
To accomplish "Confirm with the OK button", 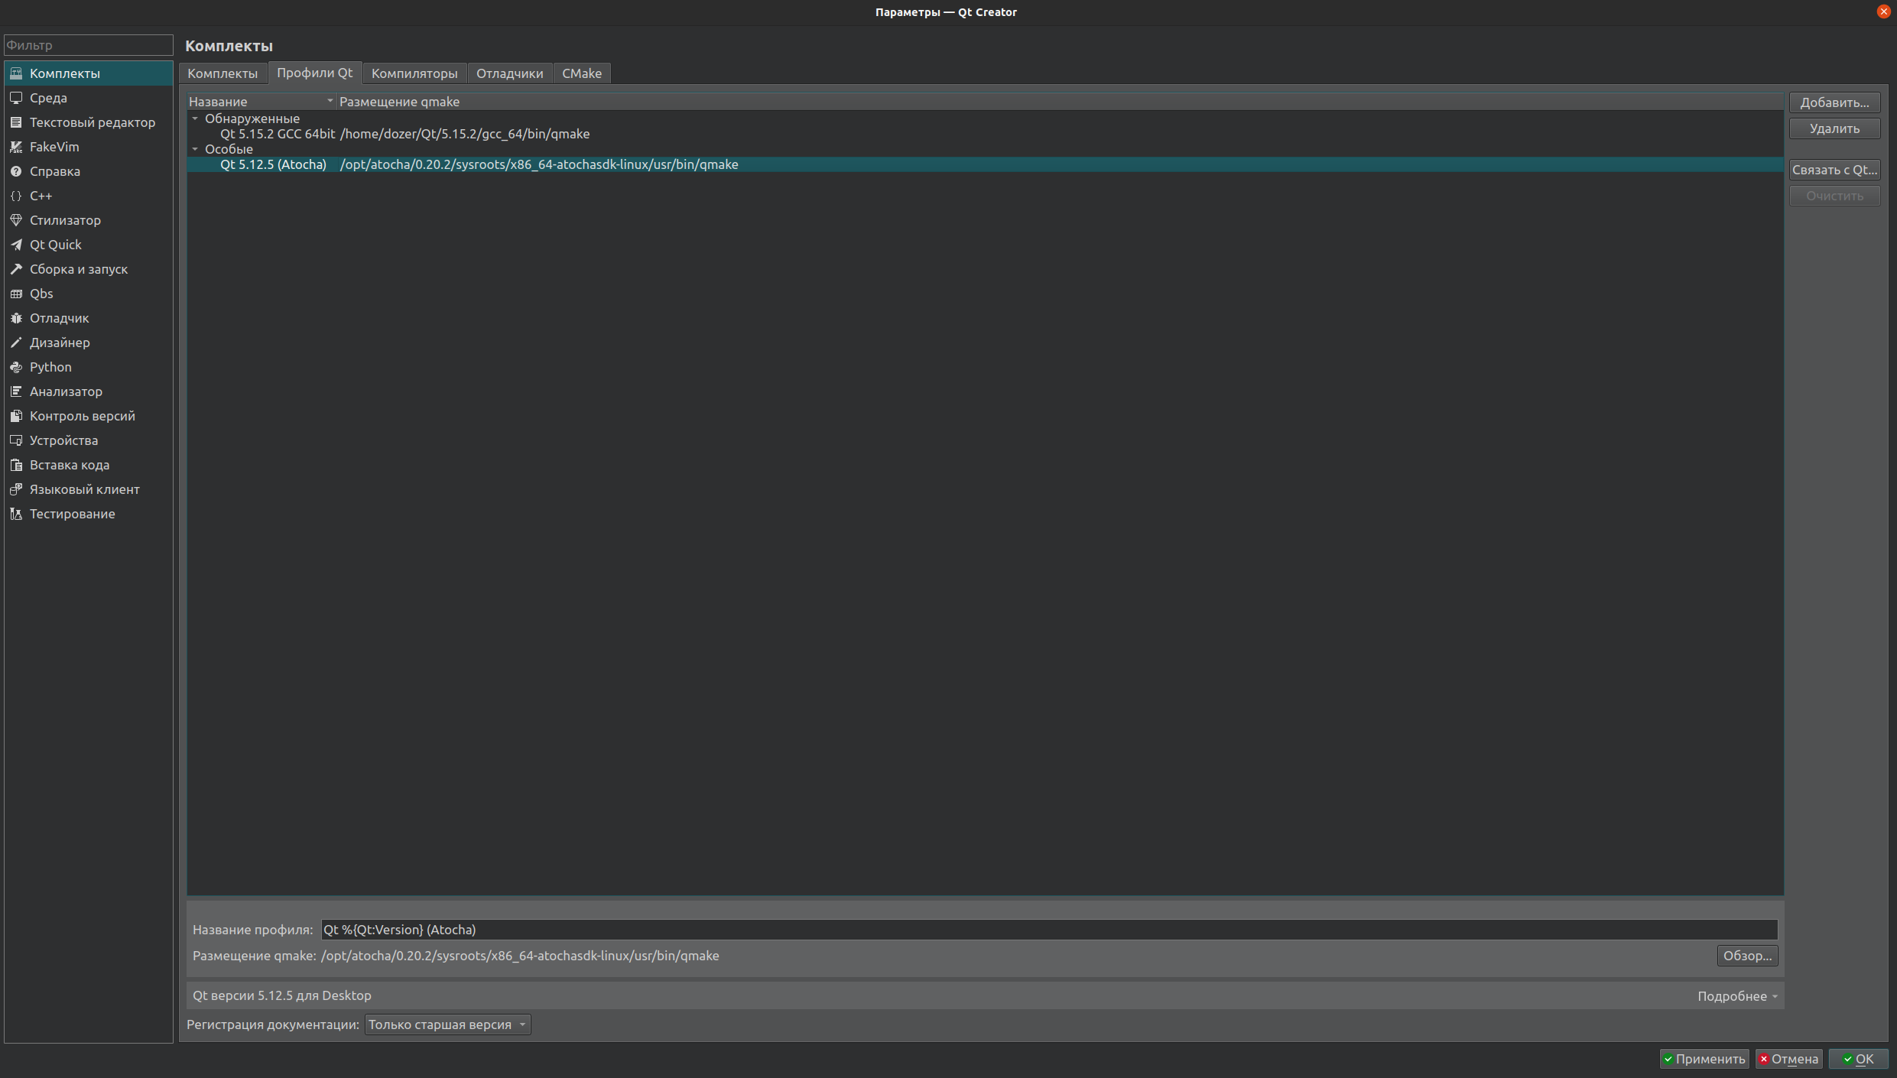I will (x=1858, y=1059).
